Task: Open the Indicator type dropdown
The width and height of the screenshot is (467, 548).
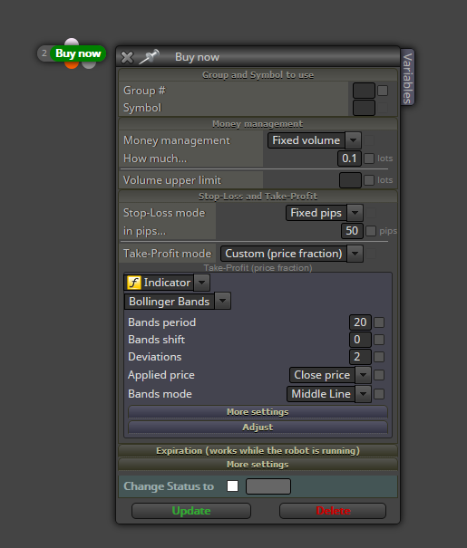Action: pos(167,283)
